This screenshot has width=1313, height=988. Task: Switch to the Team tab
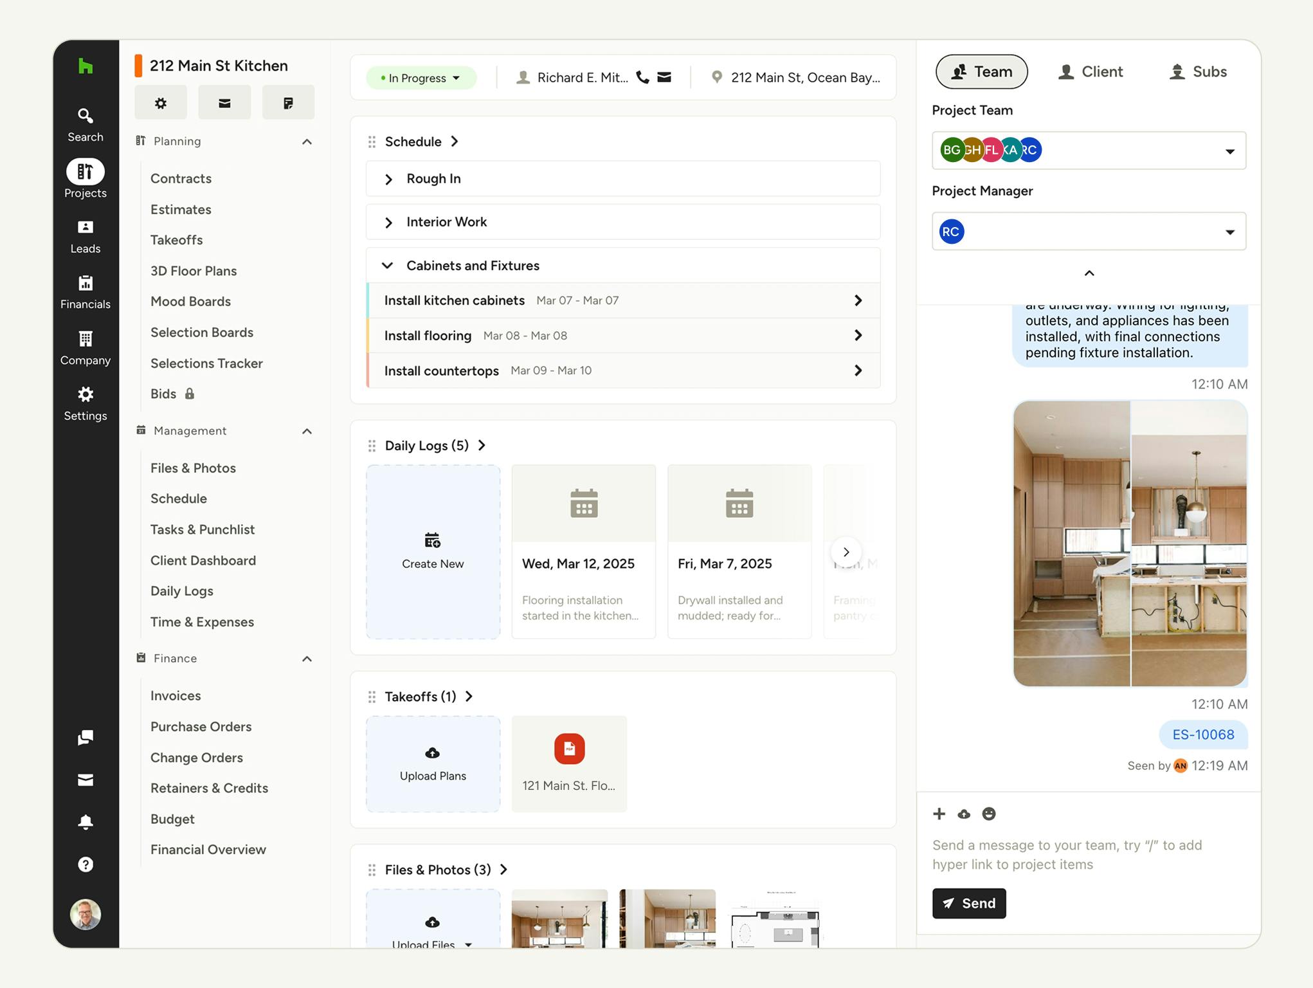tap(981, 71)
